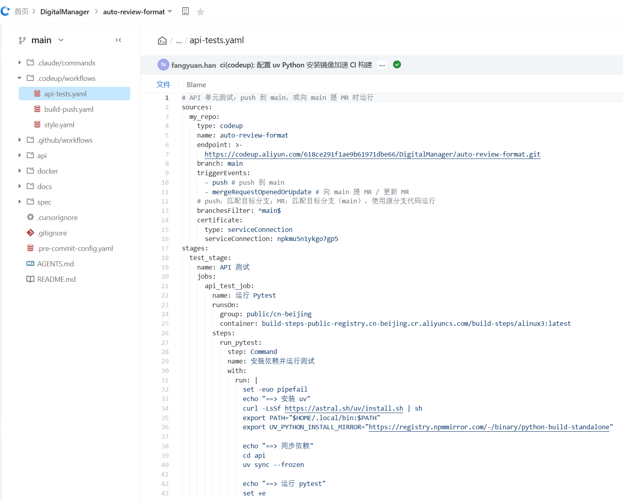Open the registry.npmmirror.com mirror link
Screen dimensions: 623x501
pyautogui.click(x=489, y=427)
